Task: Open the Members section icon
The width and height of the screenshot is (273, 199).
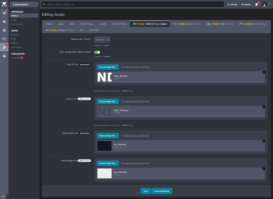Action: (4, 30)
